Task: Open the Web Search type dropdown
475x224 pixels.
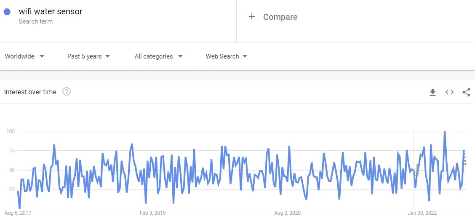Action: pyautogui.click(x=226, y=56)
